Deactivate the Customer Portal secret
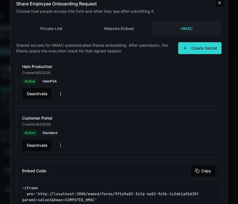This screenshot has height=204, width=238. pos(37,145)
